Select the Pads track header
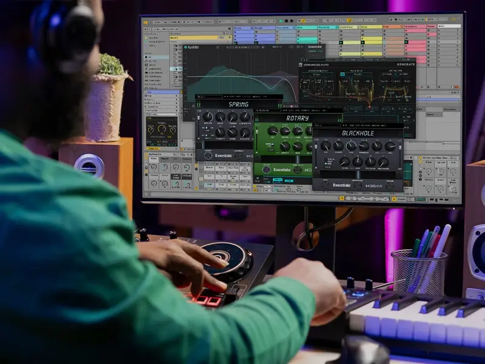485x364 pixels. point(393,27)
